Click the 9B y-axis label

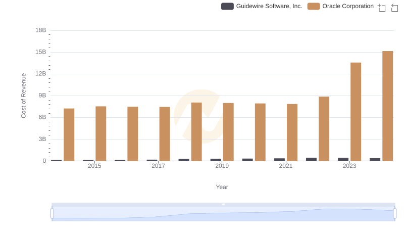[x=42, y=96]
